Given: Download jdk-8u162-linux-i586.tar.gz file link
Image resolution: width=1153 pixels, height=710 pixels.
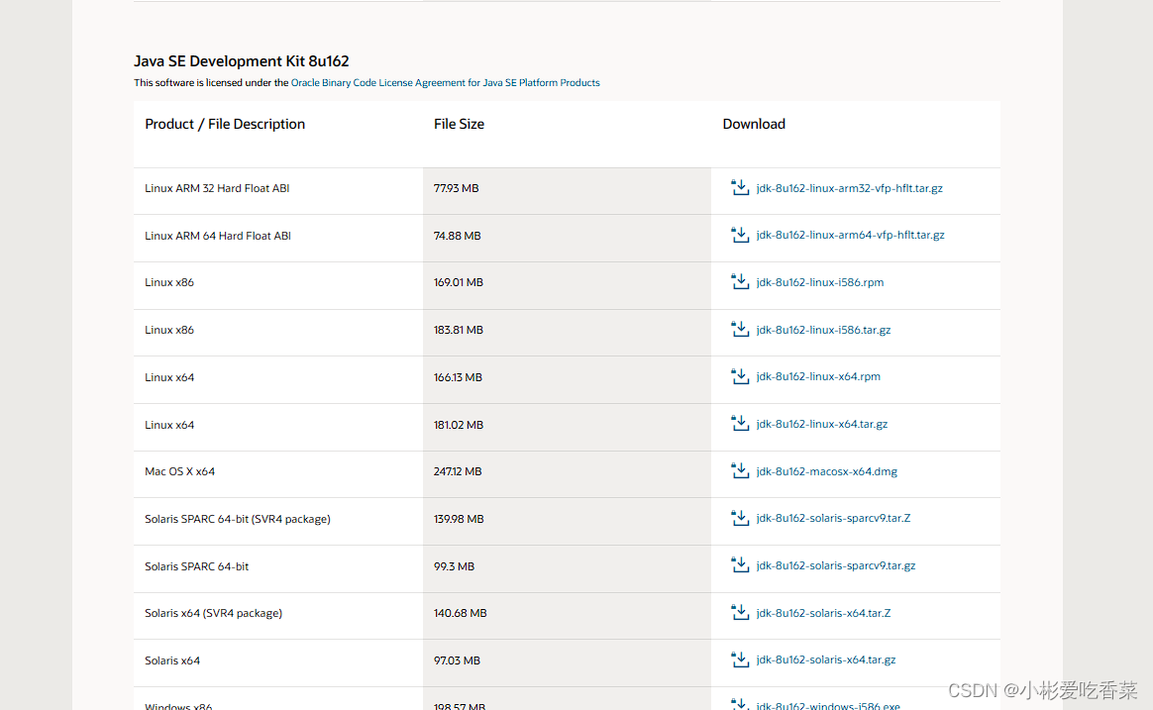Looking at the screenshot, I should pyautogui.click(x=823, y=330).
